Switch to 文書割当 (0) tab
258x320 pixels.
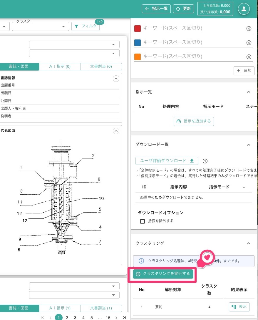click(x=101, y=67)
